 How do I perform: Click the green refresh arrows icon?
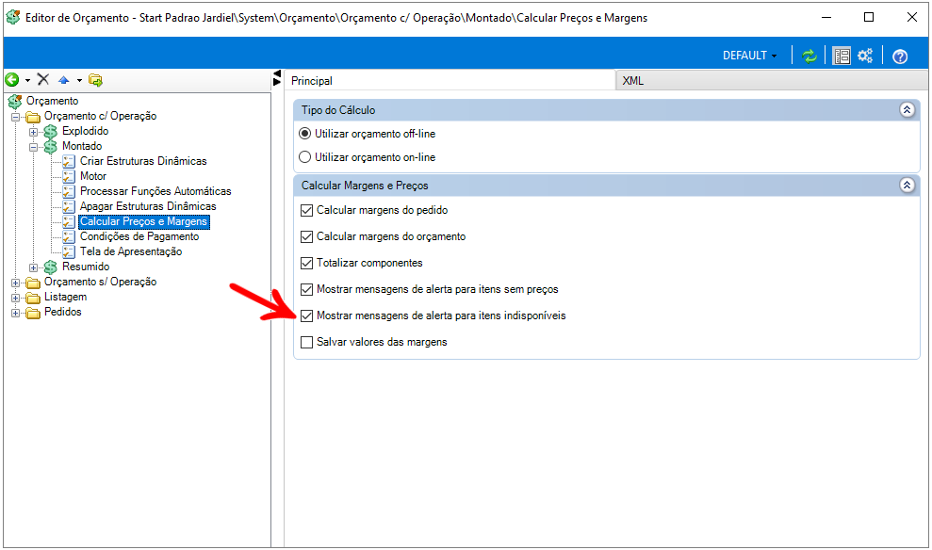[809, 56]
